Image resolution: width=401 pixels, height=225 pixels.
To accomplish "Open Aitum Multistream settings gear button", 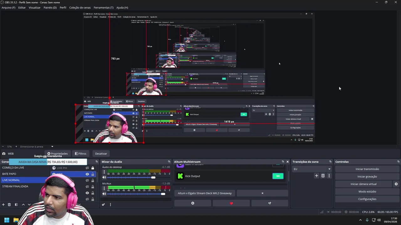I will point(193,203).
